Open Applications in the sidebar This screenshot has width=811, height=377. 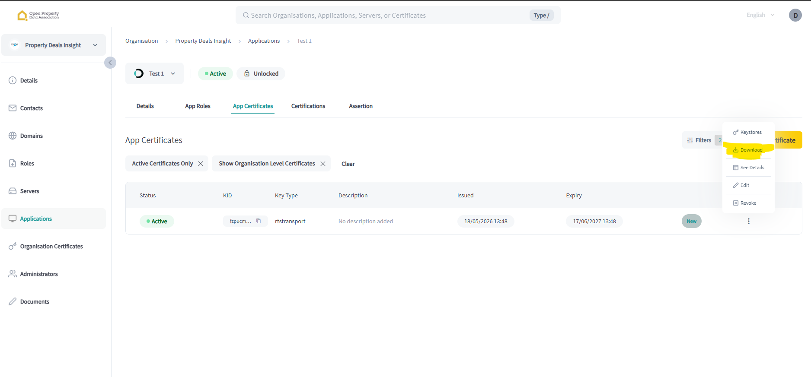click(x=54, y=219)
